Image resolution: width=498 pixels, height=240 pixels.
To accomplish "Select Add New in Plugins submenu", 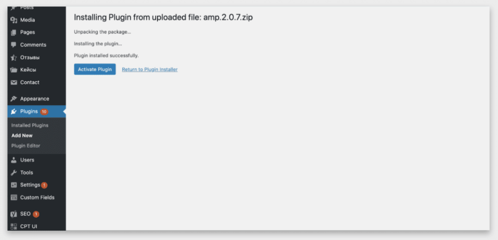I will [22, 136].
